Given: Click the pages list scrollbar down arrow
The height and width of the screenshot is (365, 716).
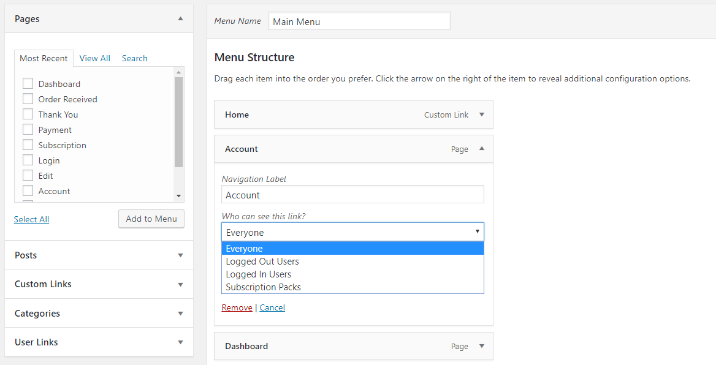Looking at the screenshot, I should (x=178, y=196).
